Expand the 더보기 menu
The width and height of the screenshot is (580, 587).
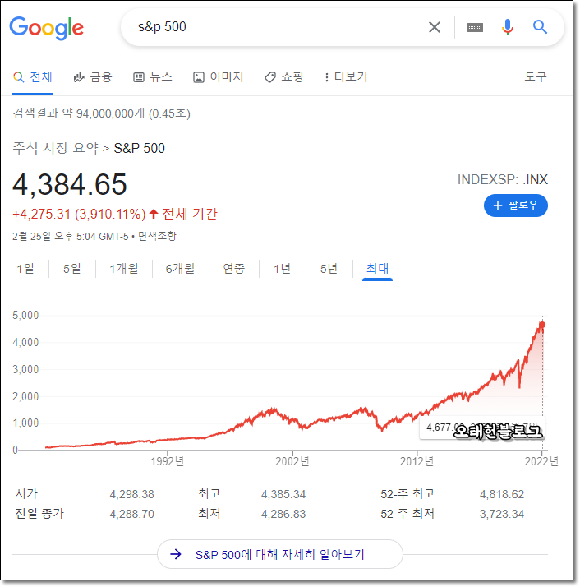346,77
